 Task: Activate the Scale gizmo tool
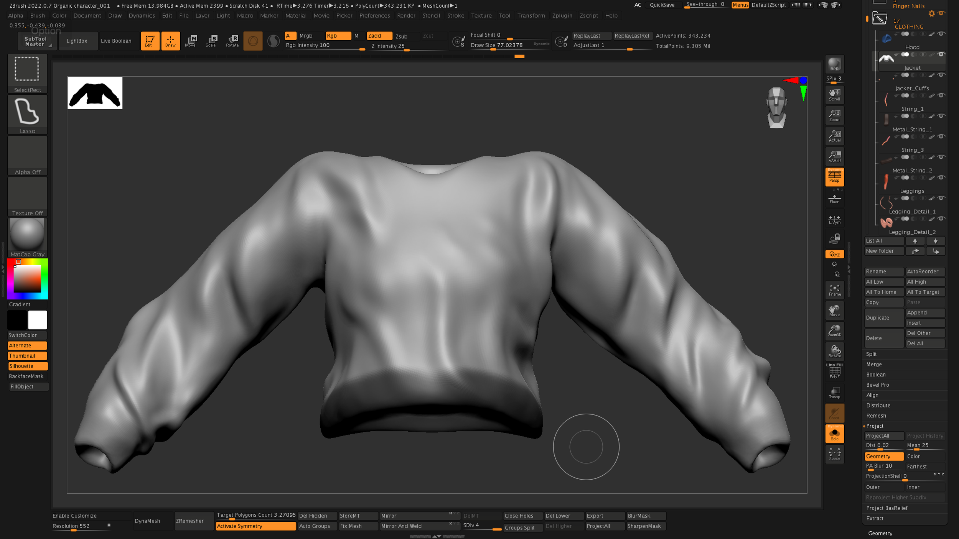(211, 41)
